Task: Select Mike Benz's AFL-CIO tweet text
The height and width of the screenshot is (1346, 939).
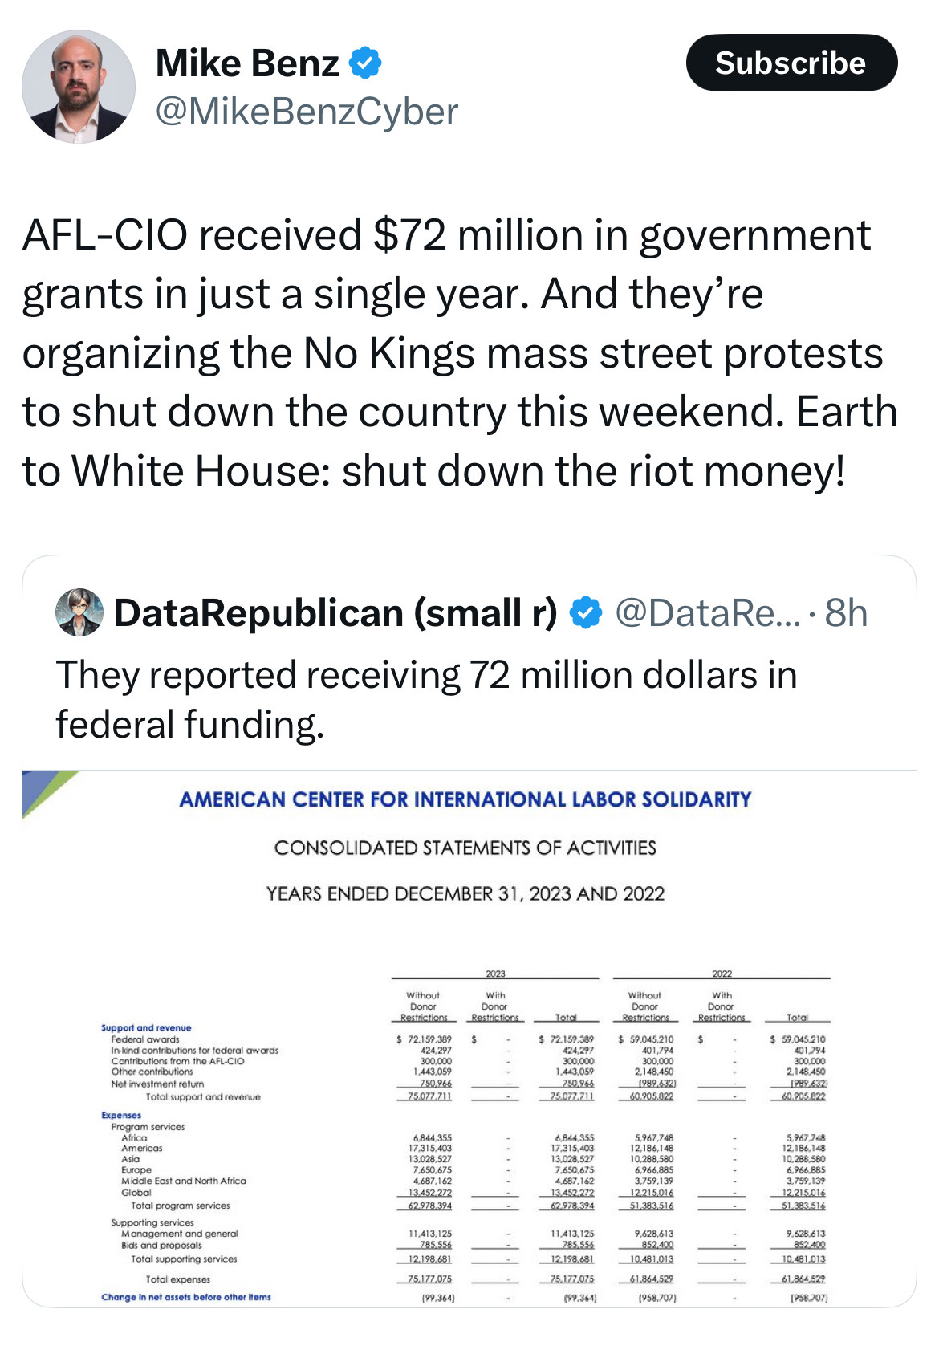Action: (460, 353)
